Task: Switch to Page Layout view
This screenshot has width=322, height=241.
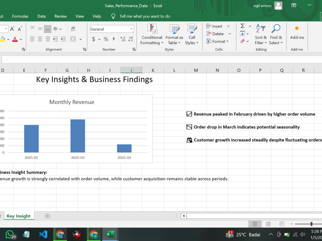Action: pos(268,224)
